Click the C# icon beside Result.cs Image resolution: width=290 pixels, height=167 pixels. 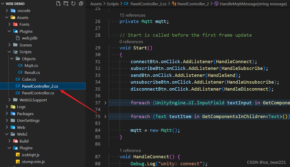pyautogui.click(x=20, y=72)
